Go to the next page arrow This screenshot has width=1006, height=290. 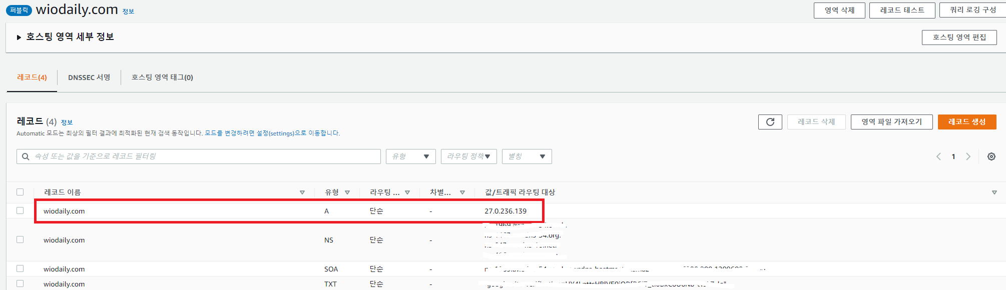[968, 156]
